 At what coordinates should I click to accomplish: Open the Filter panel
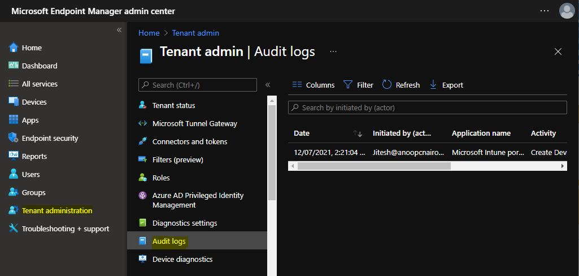(x=358, y=85)
